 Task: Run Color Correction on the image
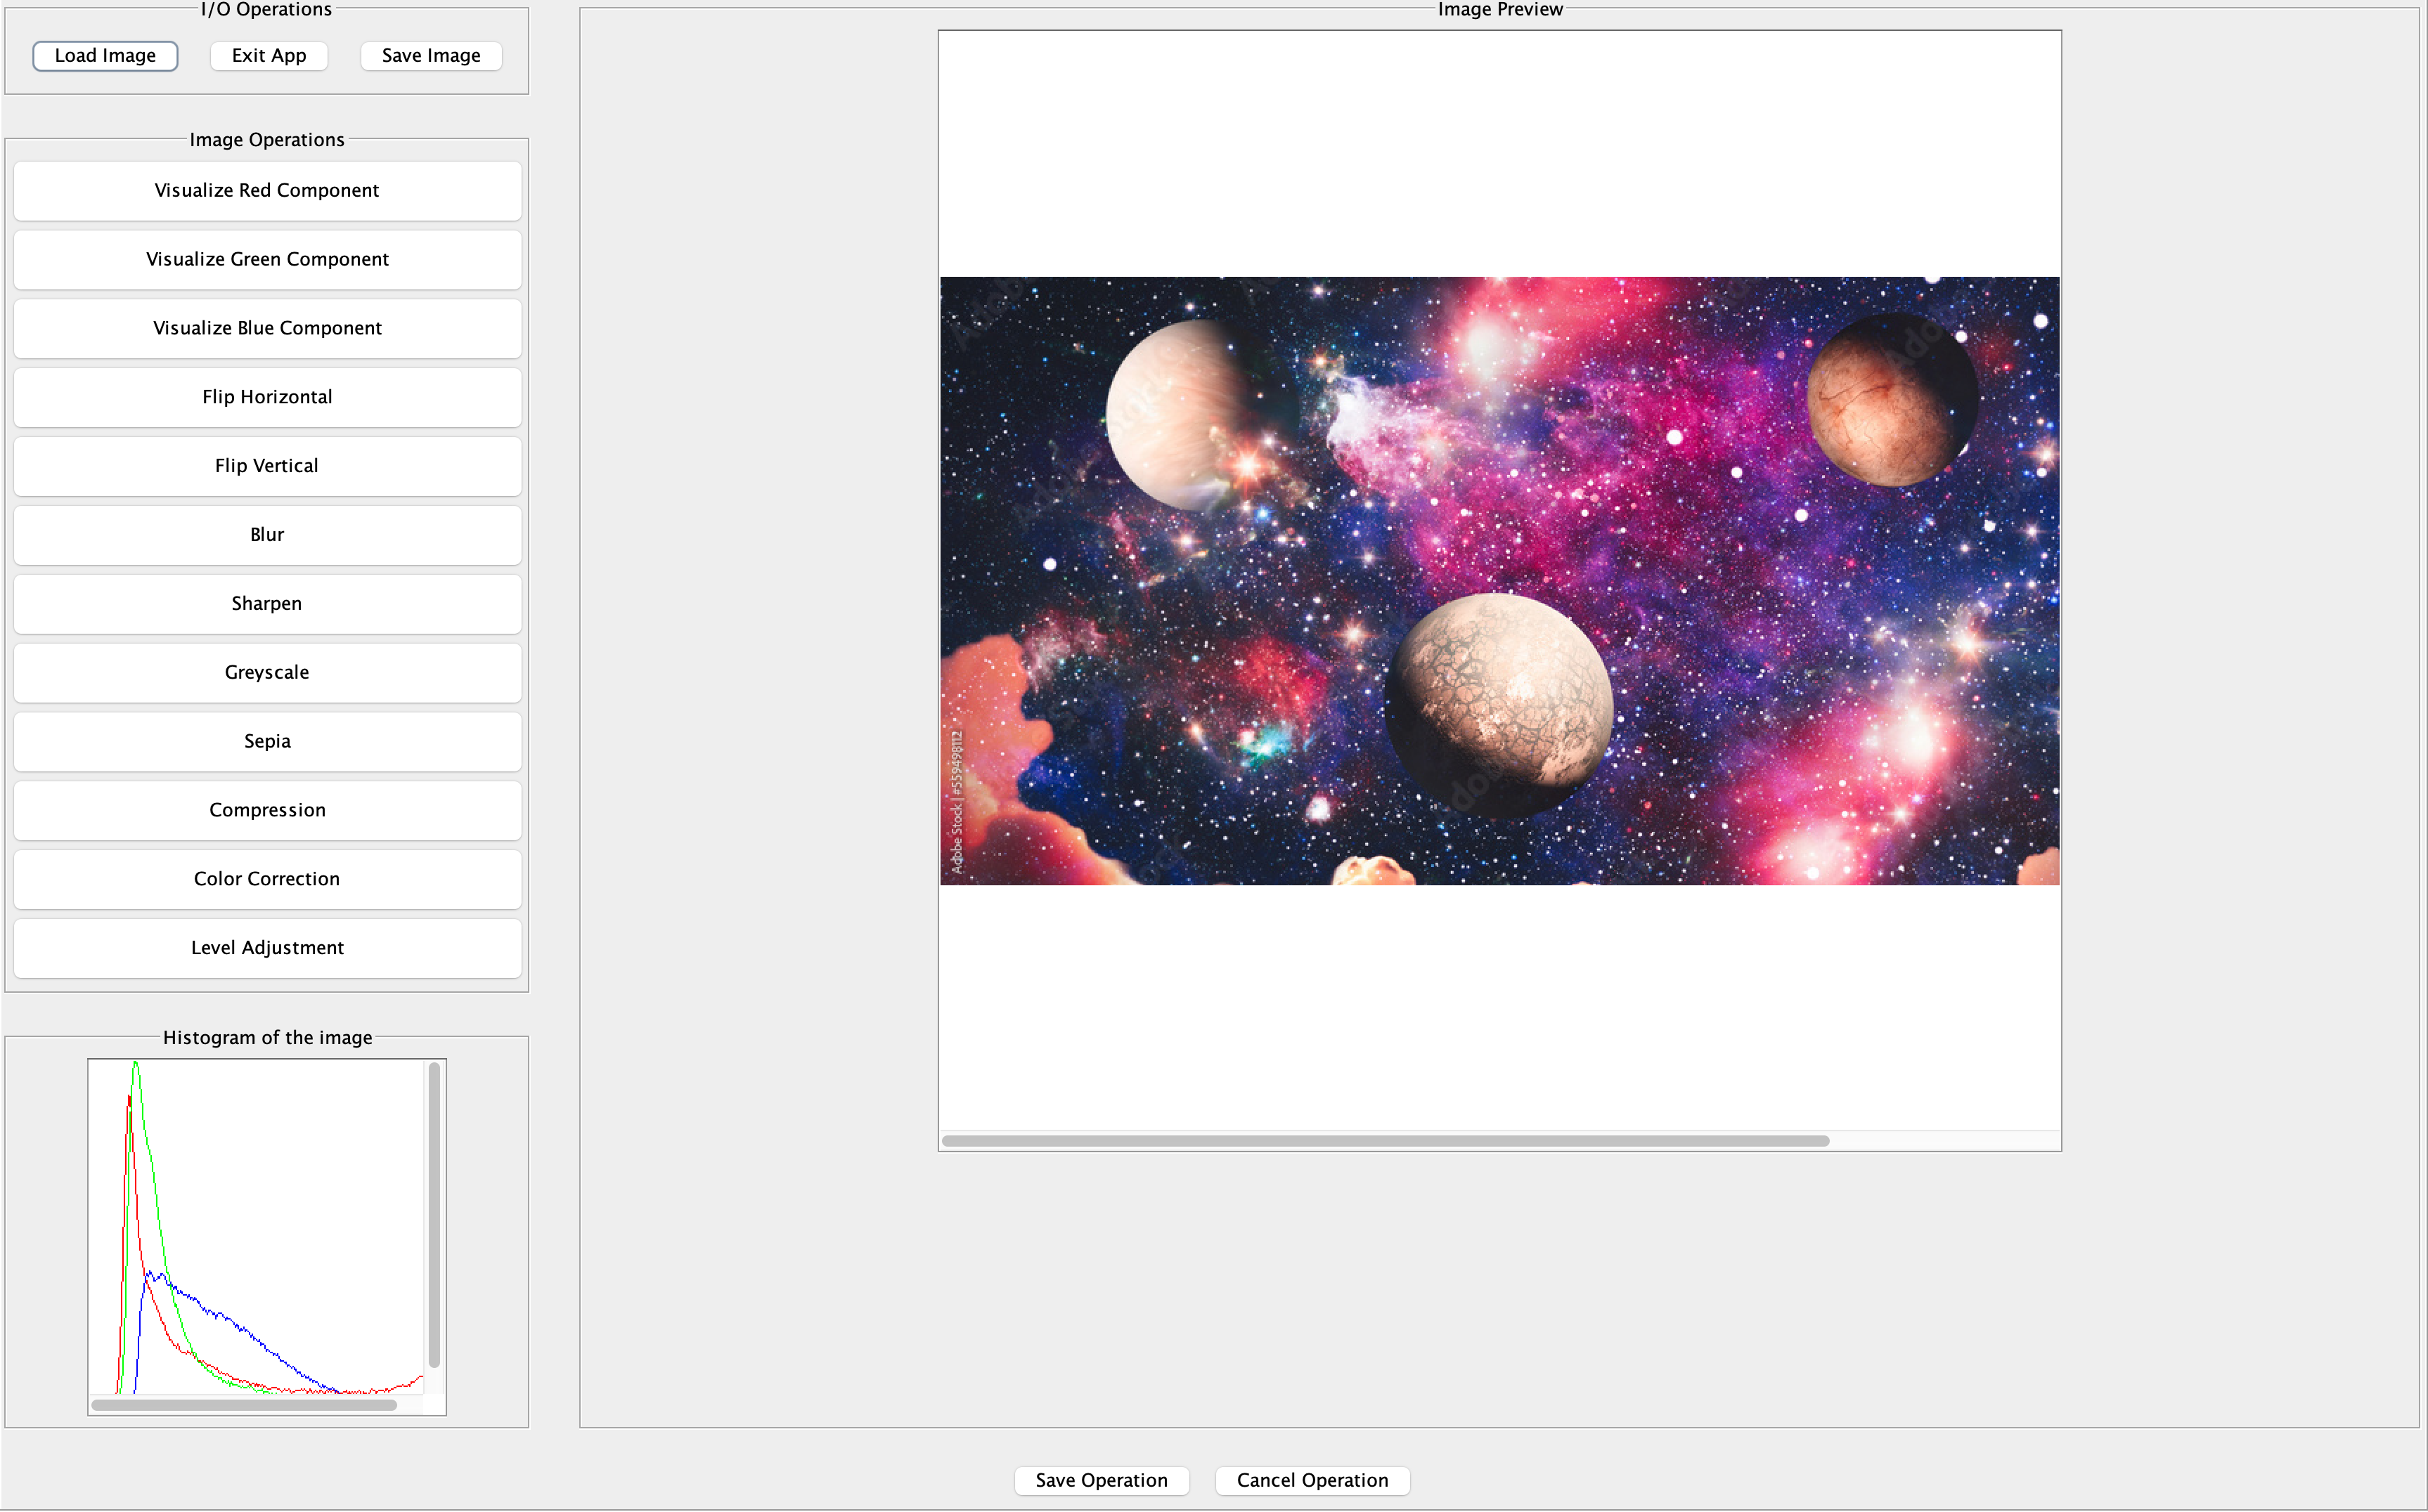pyautogui.click(x=267, y=879)
